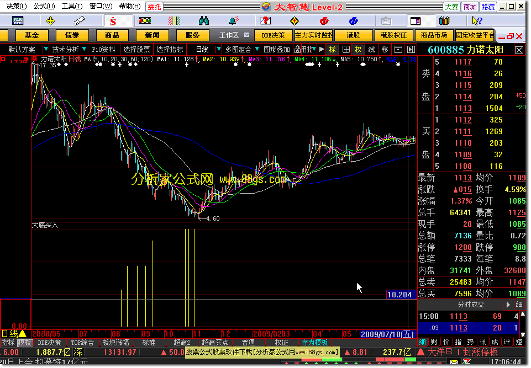Click the window restore box icon
Image resolution: width=531 pixels, height=368 pixels.
click(398, 50)
